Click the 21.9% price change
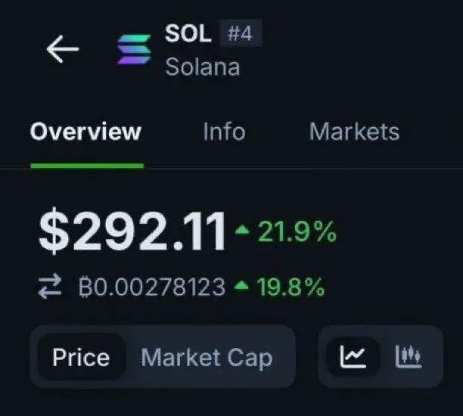The width and height of the screenshot is (463, 416). tap(297, 232)
